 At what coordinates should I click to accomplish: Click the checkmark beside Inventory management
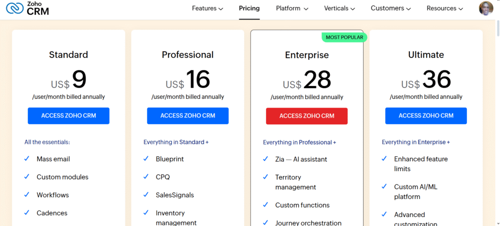click(146, 212)
